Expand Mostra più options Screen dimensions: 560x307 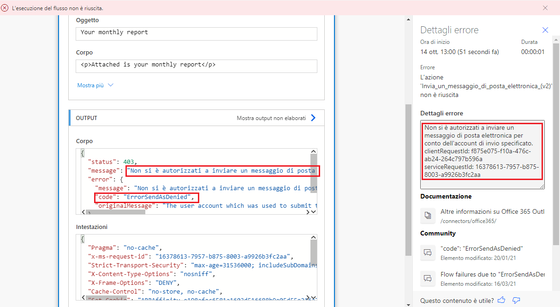(x=95, y=85)
